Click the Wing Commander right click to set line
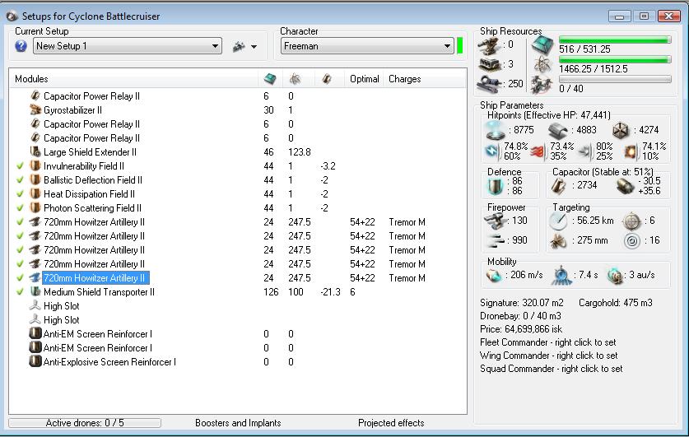The image size is (689, 437). pyautogui.click(x=549, y=356)
